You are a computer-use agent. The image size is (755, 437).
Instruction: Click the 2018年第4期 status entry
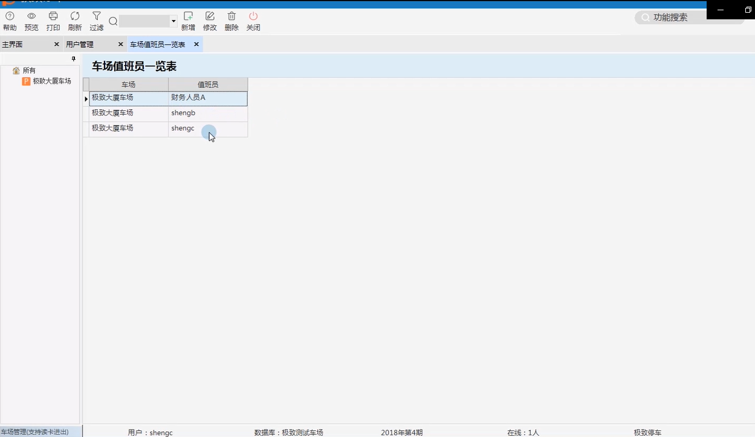[x=402, y=433]
